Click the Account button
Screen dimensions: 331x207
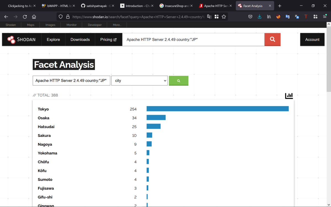coord(312,39)
